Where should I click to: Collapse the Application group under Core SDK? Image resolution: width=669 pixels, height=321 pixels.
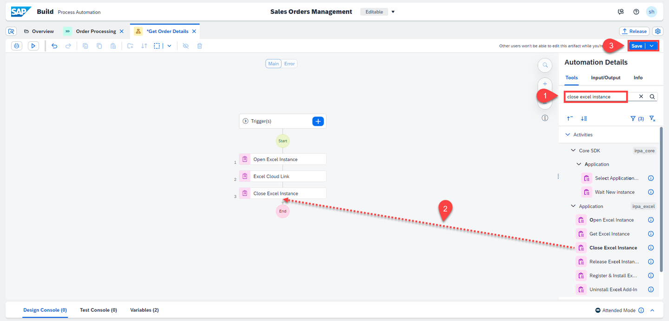tap(579, 164)
